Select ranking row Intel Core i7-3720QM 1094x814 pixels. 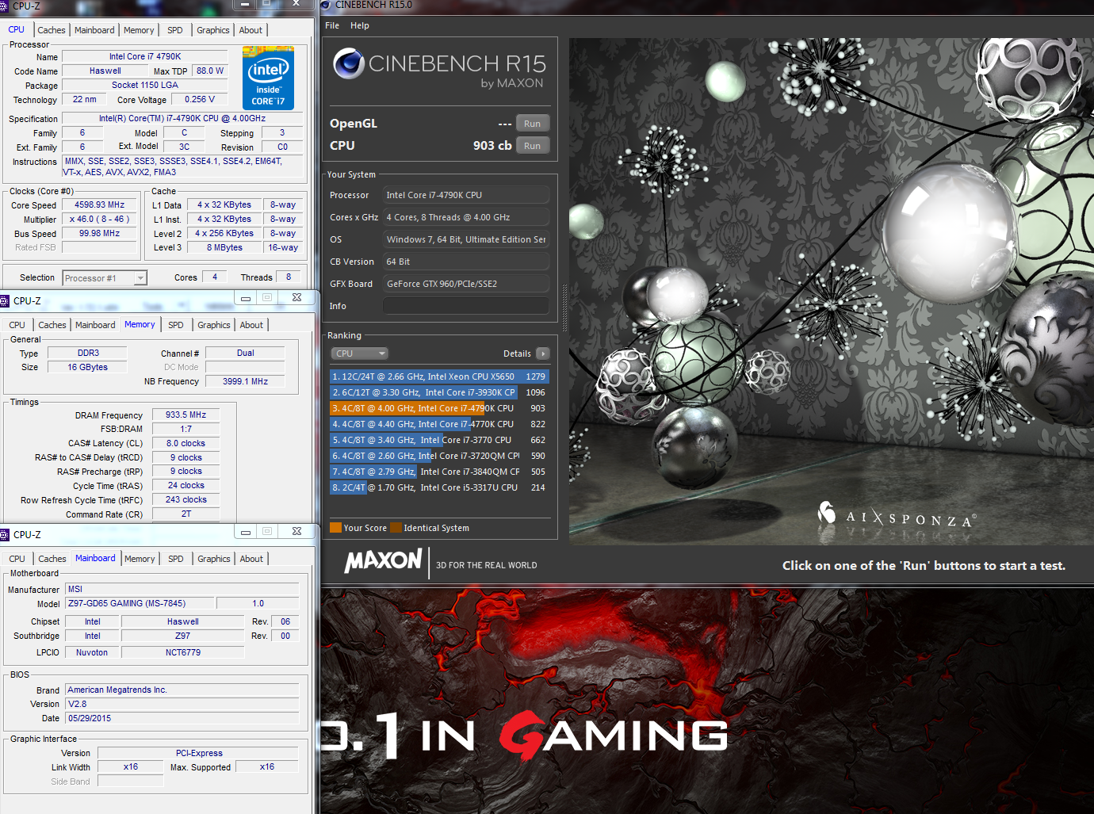[439, 456]
